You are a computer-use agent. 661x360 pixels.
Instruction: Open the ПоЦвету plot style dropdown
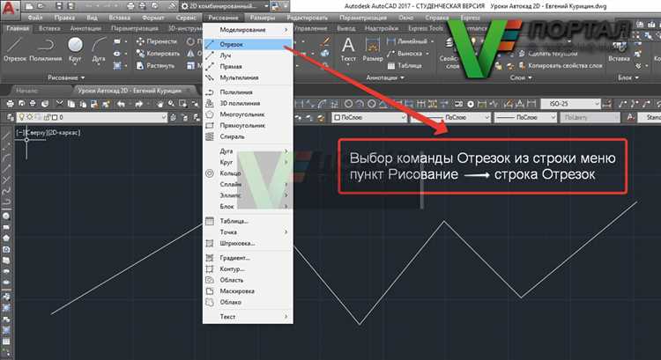click(590, 117)
